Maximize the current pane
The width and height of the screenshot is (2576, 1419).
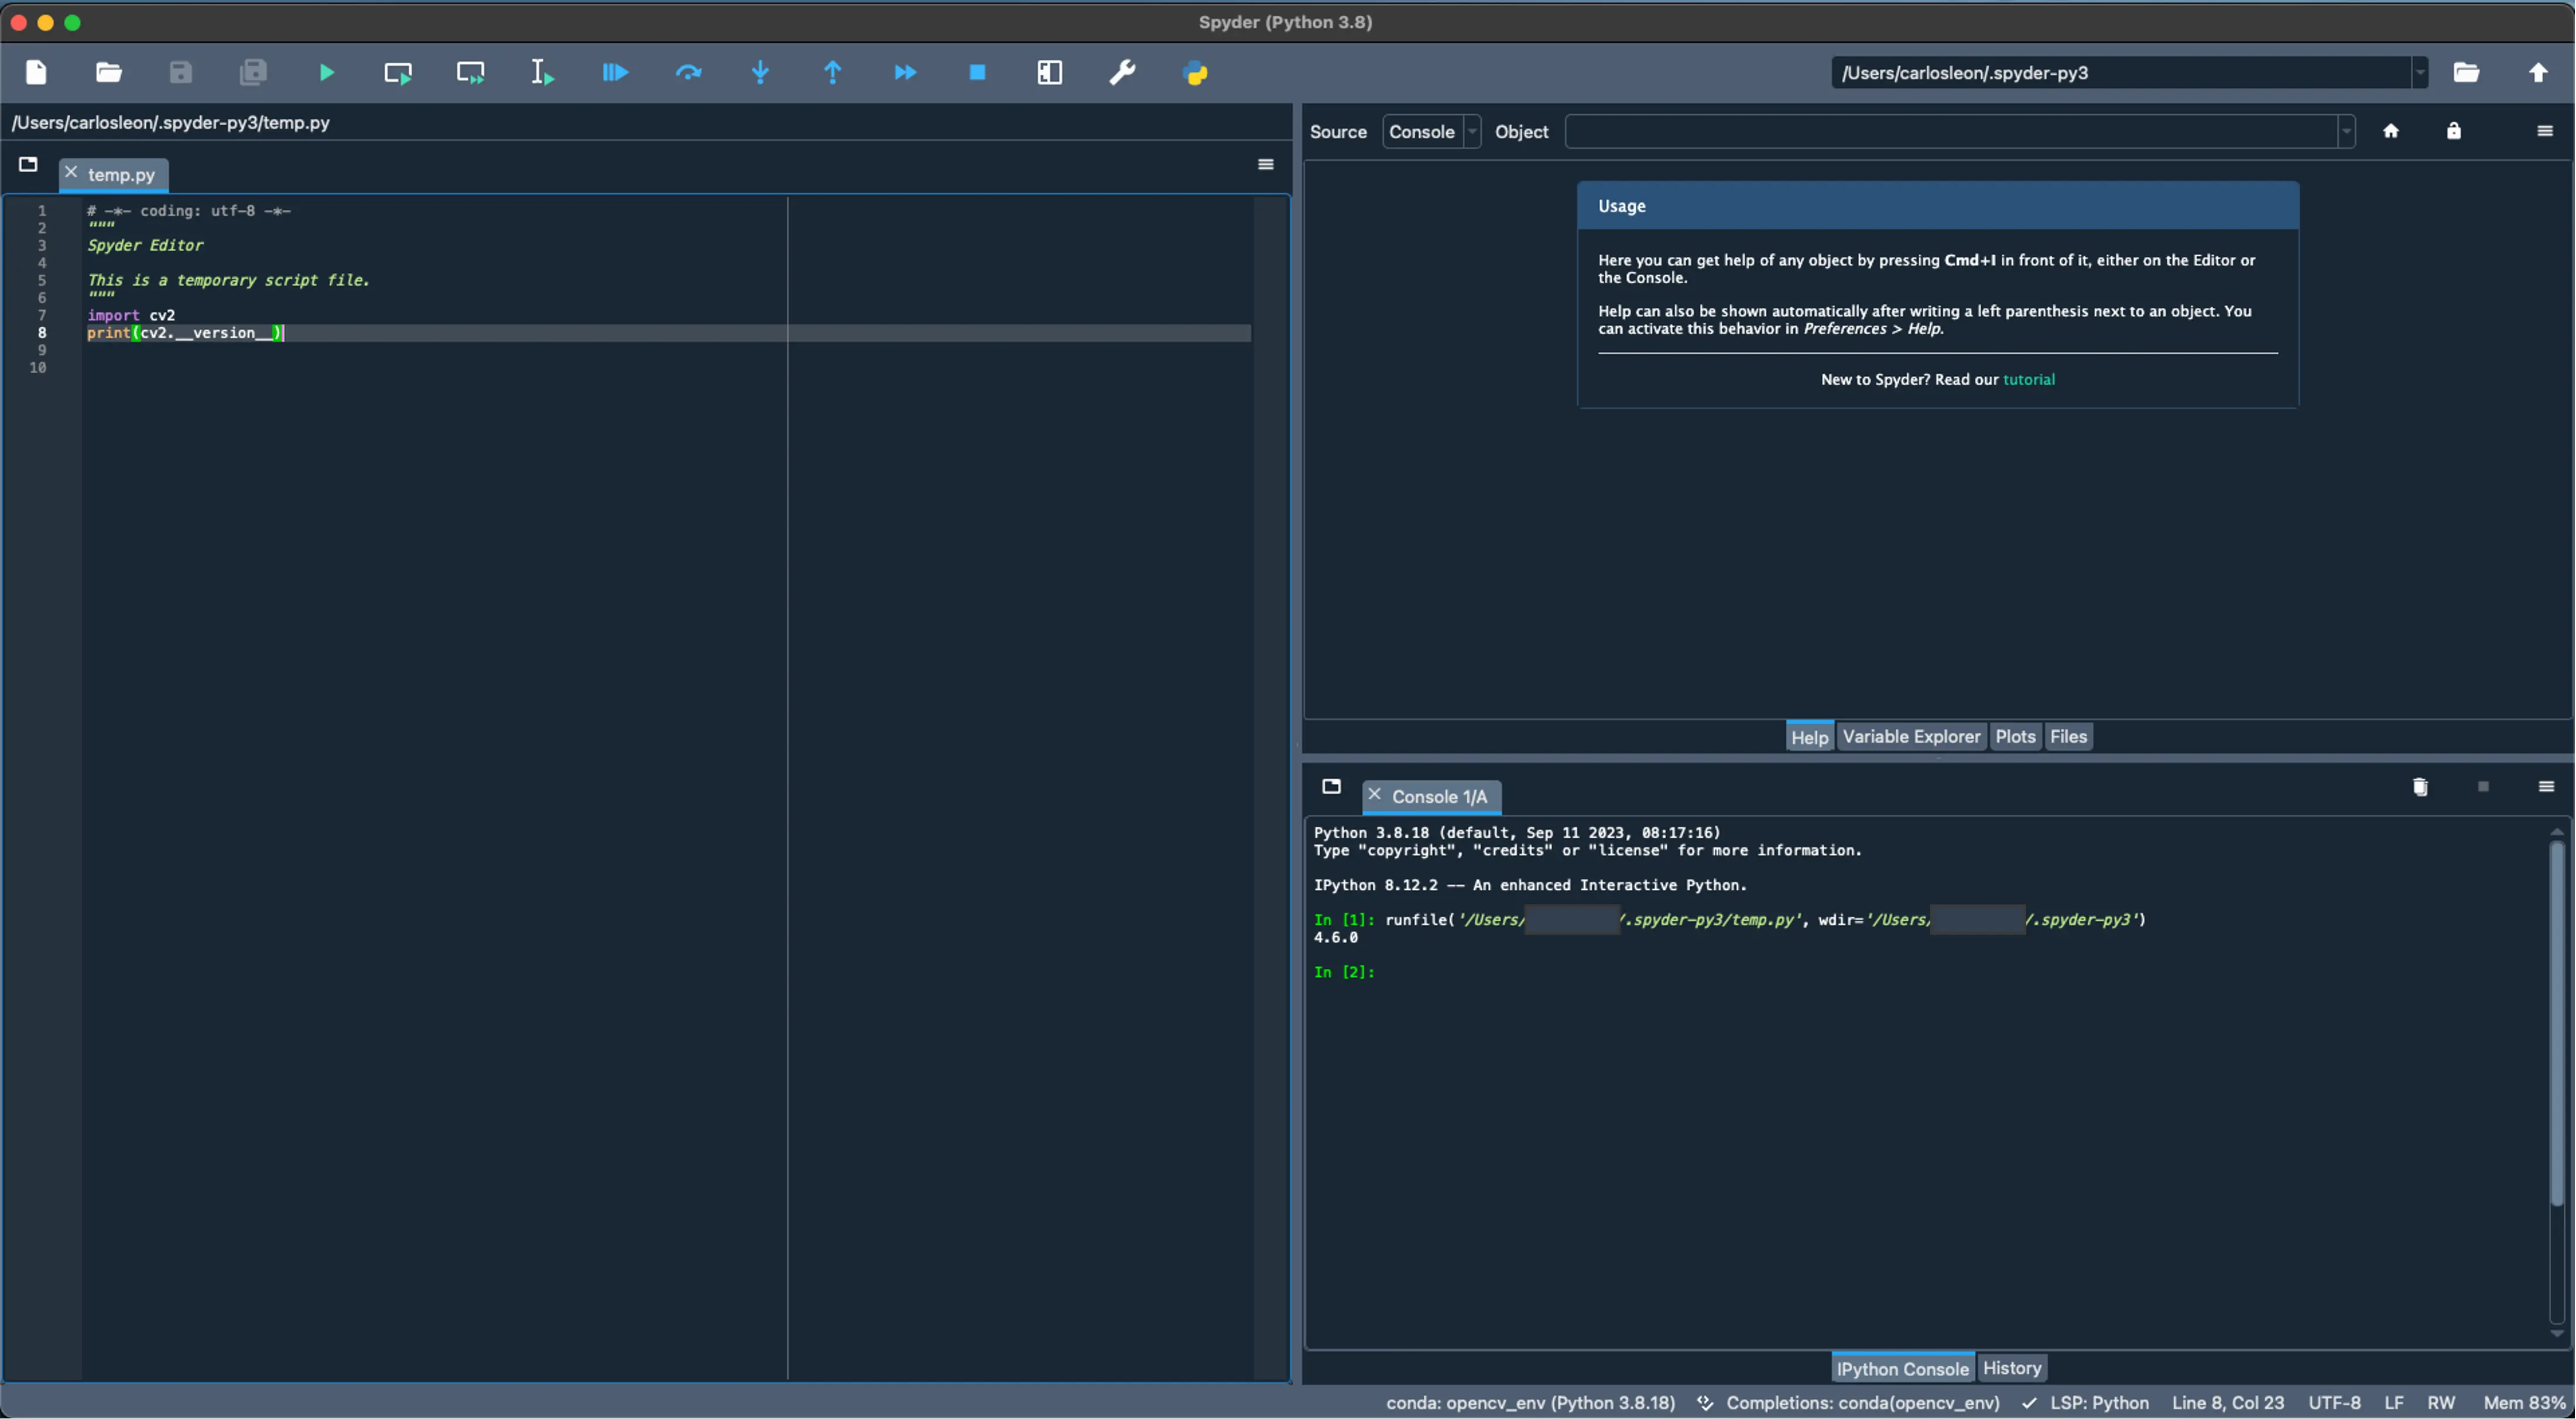coord(1050,72)
